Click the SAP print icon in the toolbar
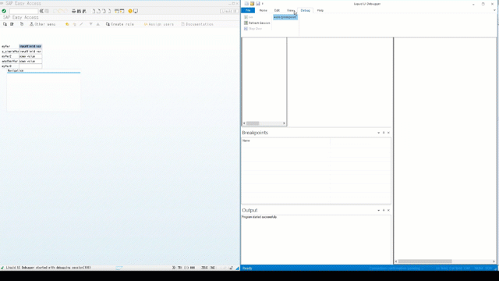Viewport: 499px width, 281px height. [74, 11]
